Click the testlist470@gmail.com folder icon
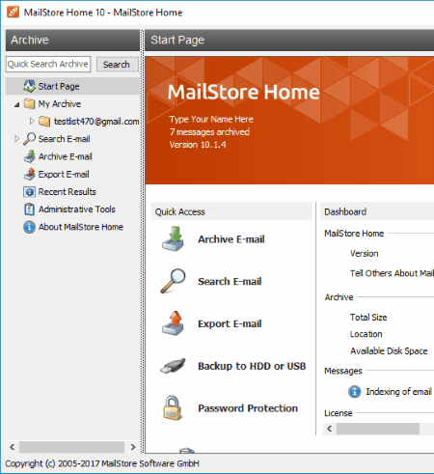Image resolution: width=434 pixels, height=474 pixels. click(44, 122)
